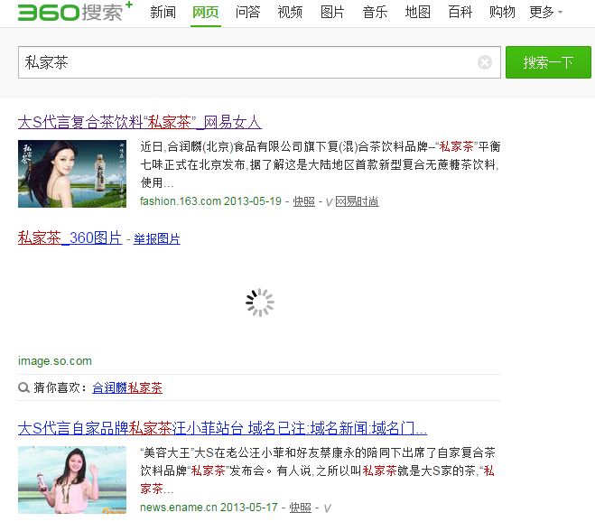Click the news.ename.cn 2013-05-17 URL text
Screen dimensions: 595x522
(209, 508)
